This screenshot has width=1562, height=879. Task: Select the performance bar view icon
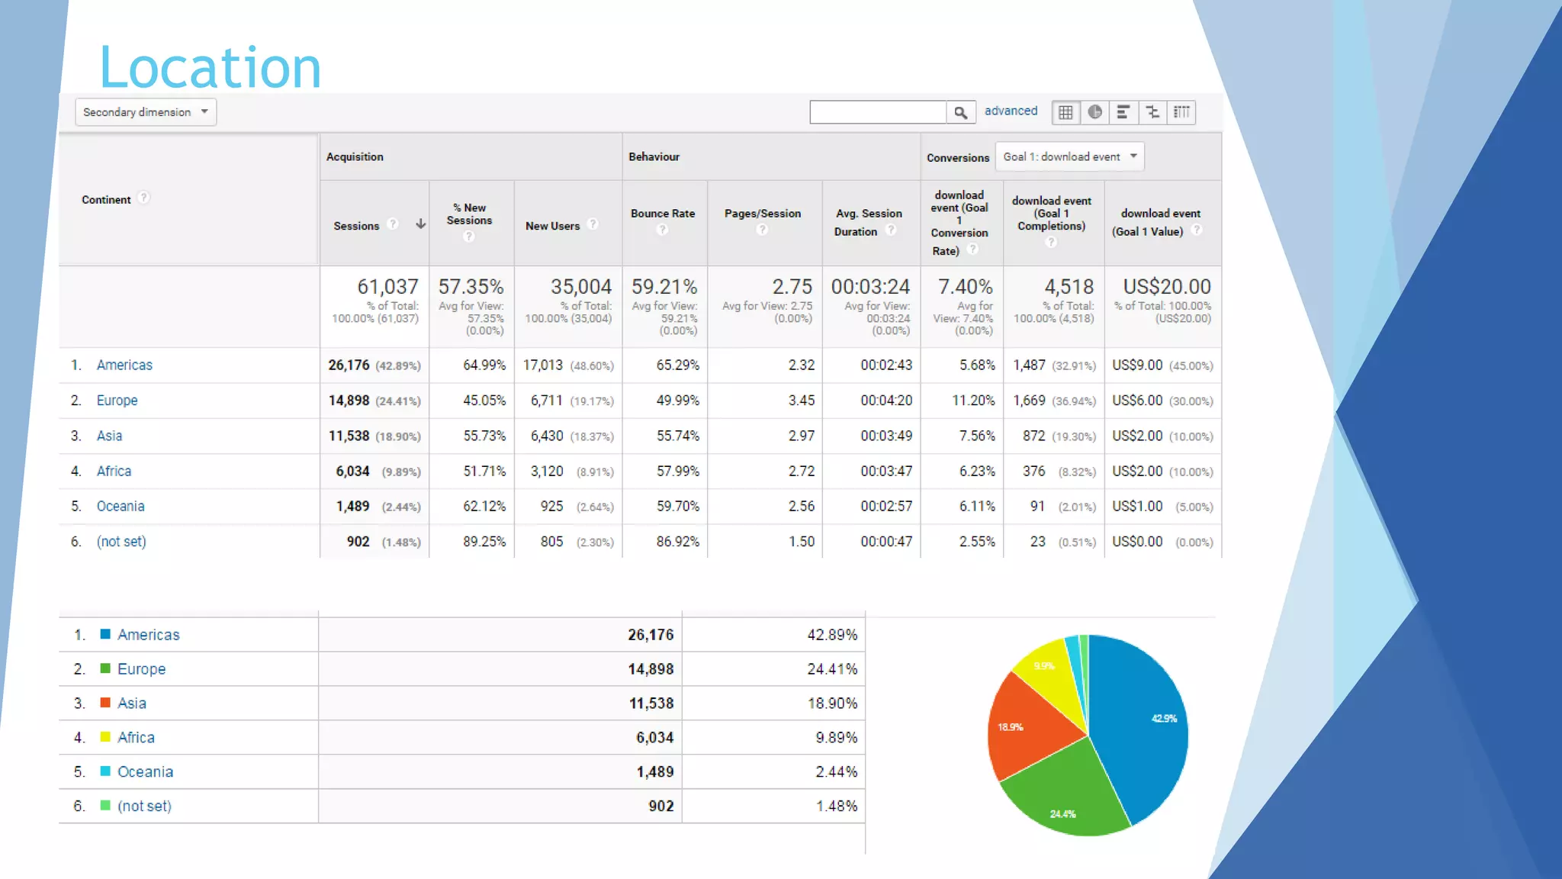[x=1123, y=113]
